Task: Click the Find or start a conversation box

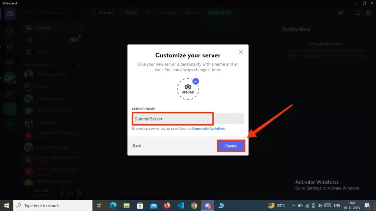Action: (54, 12)
